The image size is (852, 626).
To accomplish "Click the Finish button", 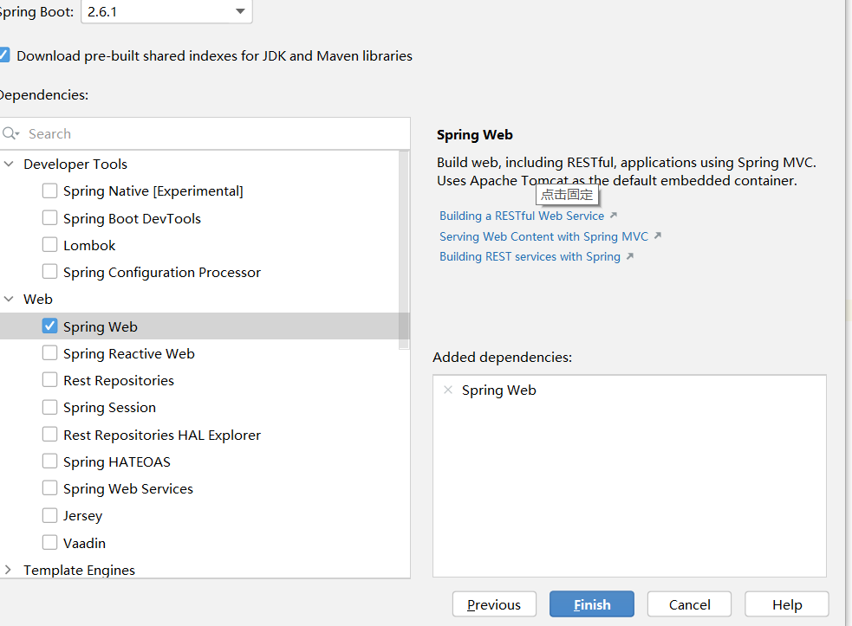I will 592,604.
